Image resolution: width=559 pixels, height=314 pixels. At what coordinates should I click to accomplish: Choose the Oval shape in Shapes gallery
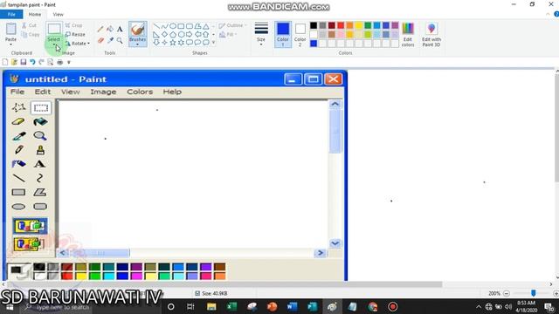point(173,26)
